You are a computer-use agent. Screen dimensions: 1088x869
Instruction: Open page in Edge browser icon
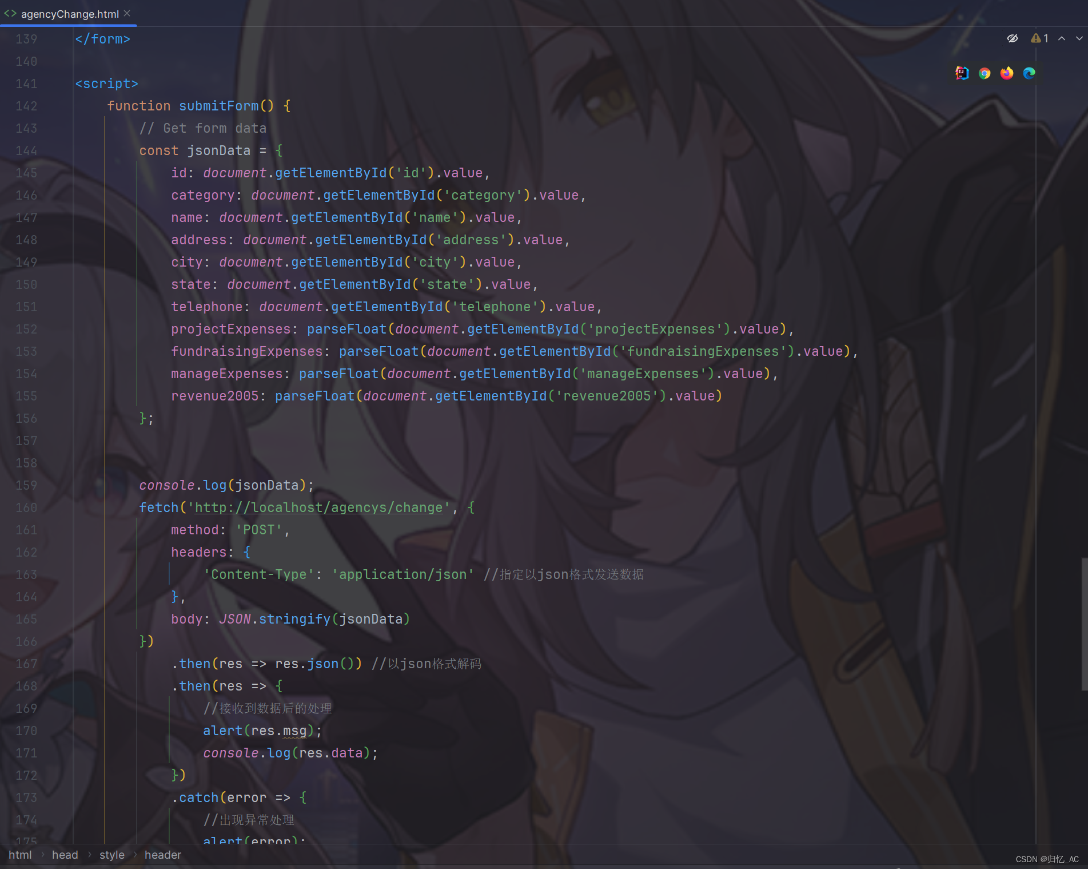click(1029, 73)
